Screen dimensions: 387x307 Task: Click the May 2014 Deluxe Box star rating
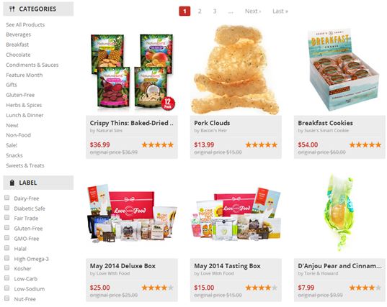click(x=157, y=288)
